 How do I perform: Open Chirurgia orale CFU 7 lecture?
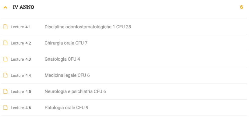pos(66,43)
